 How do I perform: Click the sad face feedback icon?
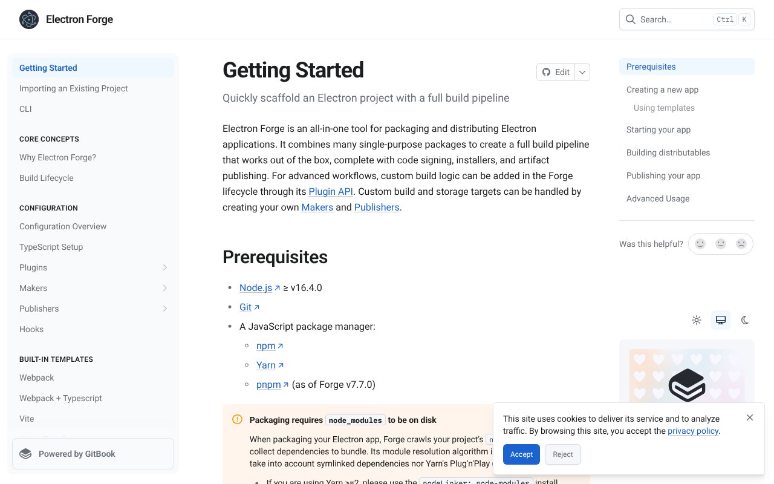point(741,244)
